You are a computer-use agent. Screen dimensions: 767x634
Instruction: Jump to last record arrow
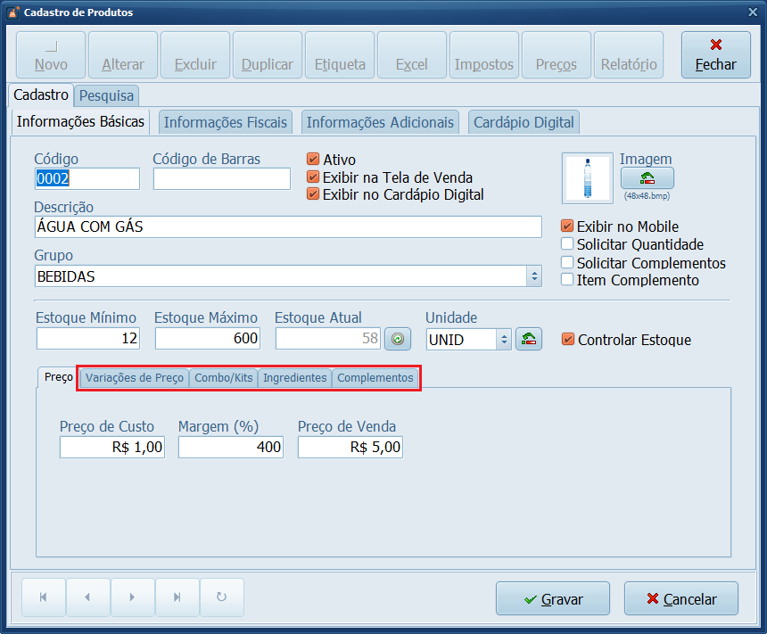click(x=177, y=597)
